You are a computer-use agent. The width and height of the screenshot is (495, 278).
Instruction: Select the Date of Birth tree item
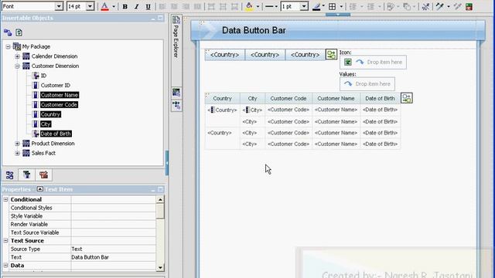coord(56,134)
